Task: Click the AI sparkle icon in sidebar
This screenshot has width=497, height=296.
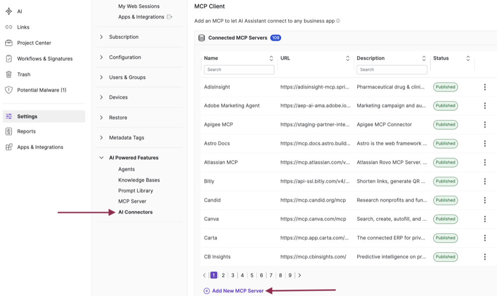Action: pyautogui.click(x=9, y=11)
